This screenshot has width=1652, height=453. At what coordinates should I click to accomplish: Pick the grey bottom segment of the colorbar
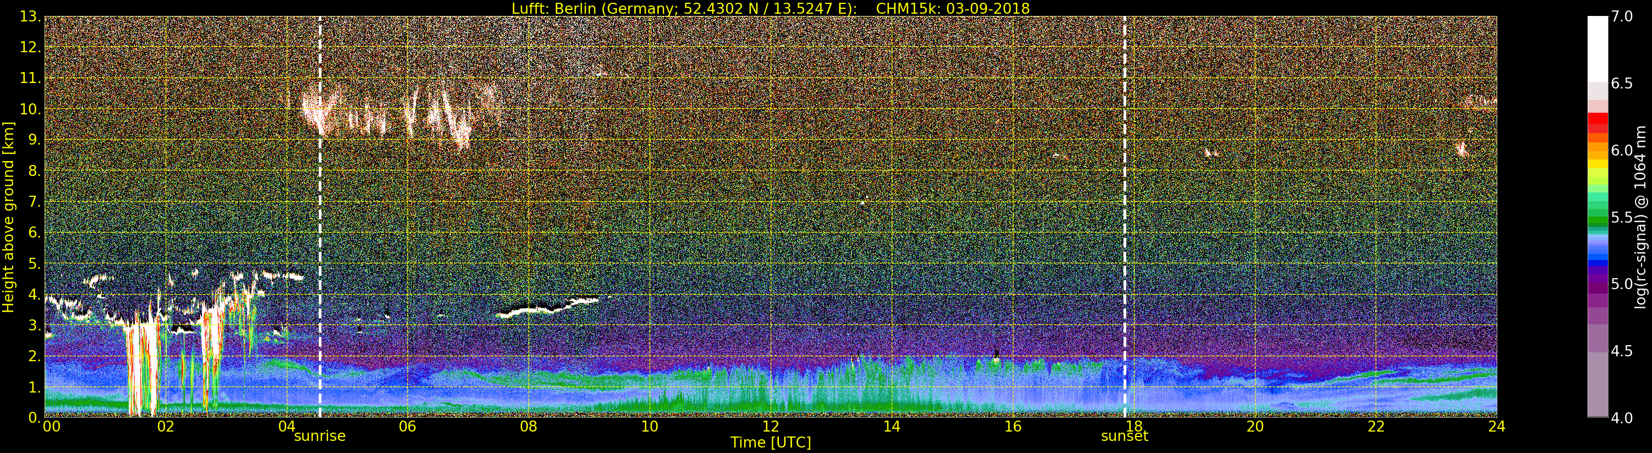(x=1598, y=384)
